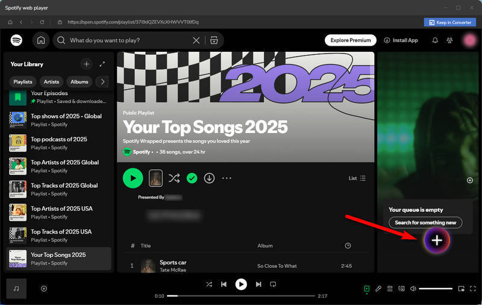Toggle Now Playing view icon
Image resolution: width=482 pixels, height=305 pixels.
click(367, 289)
